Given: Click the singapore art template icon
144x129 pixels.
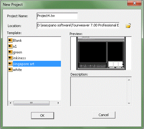Looking at the screenshot, I should pos(10,64).
